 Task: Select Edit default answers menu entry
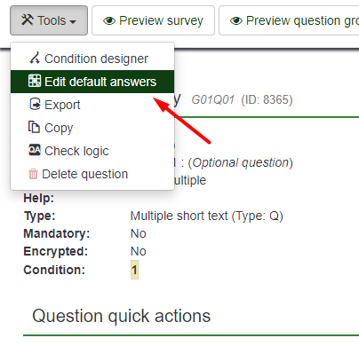92,82
